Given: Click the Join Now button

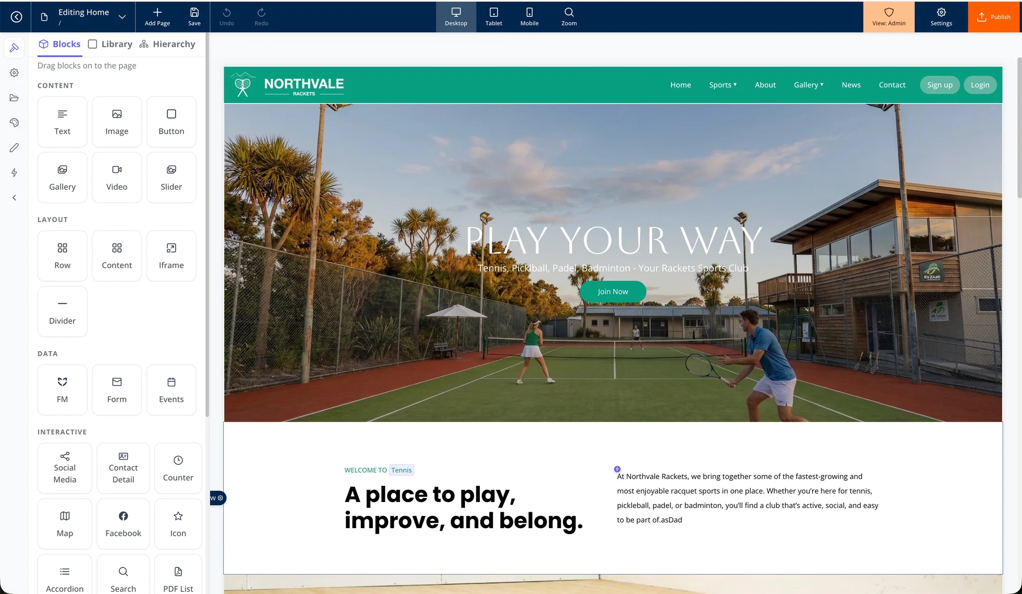Looking at the screenshot, I should (x=613, y=291).
